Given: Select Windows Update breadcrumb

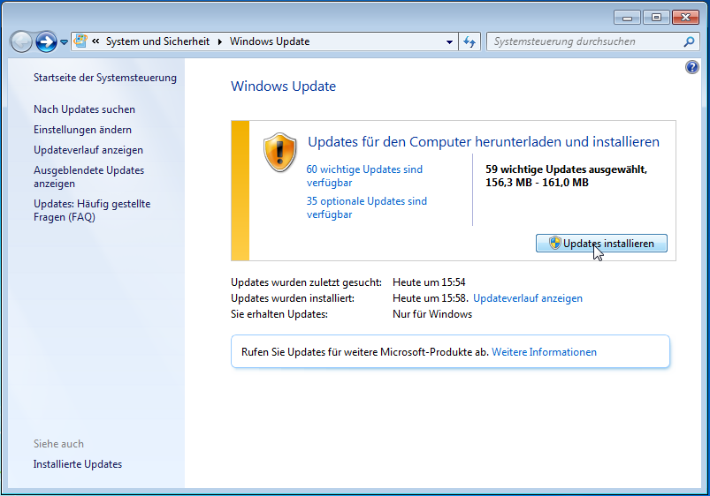Looking at the screenshot, I should (x=270, y=41).
